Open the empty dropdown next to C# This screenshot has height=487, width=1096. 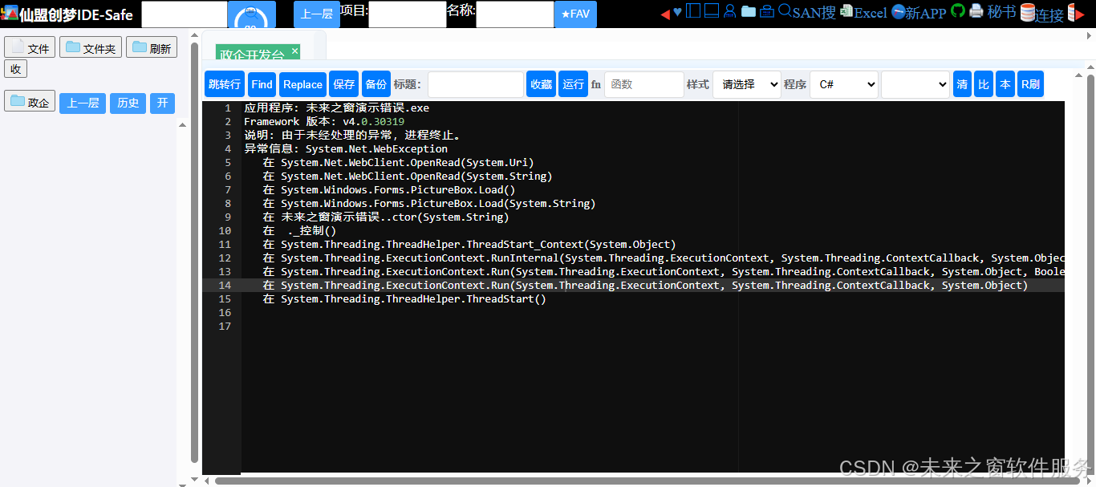(x=915, y=84)
